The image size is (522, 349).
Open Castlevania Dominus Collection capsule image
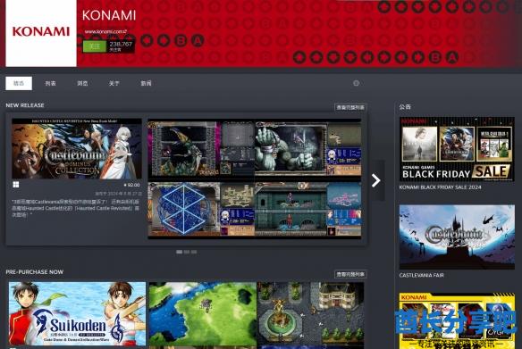point(77,148)
